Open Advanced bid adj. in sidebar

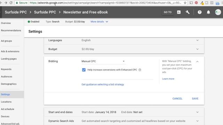coord(10,124)
